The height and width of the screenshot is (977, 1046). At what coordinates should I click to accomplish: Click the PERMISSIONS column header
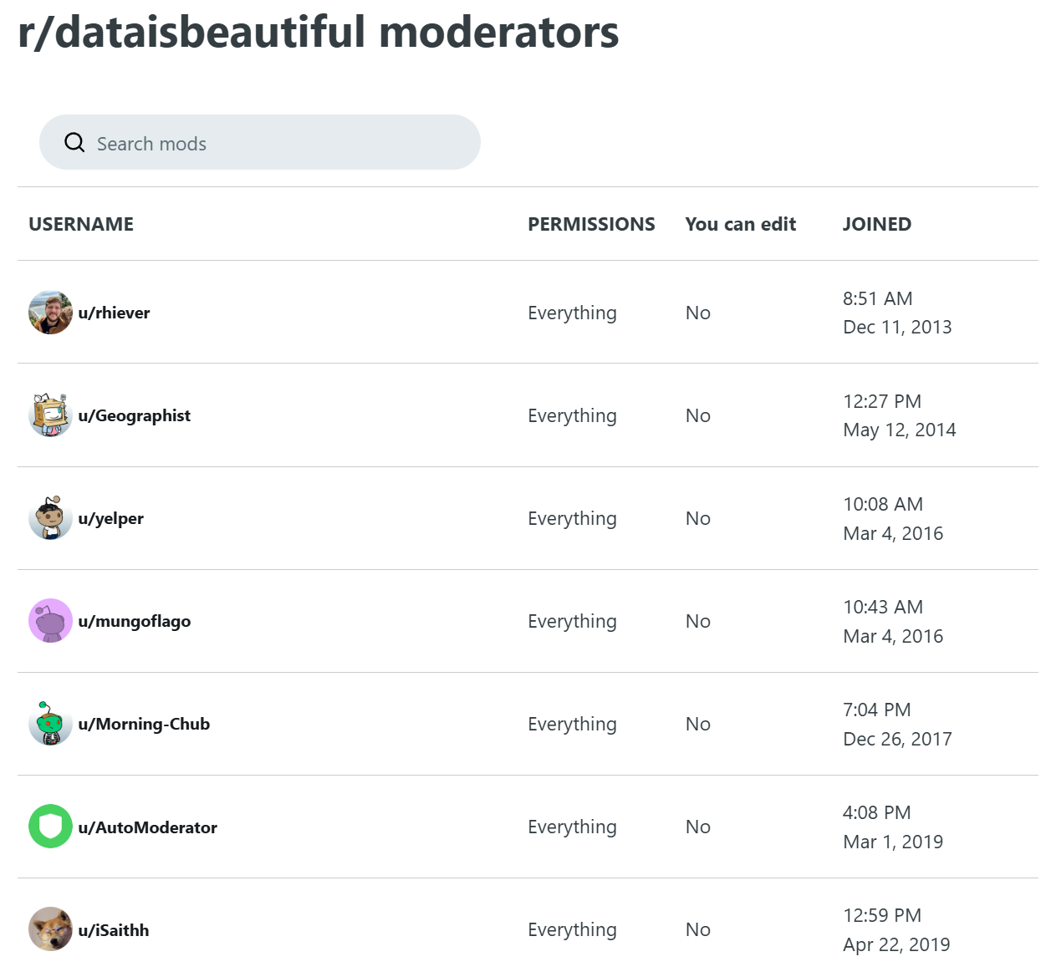[x=591, y=223]
